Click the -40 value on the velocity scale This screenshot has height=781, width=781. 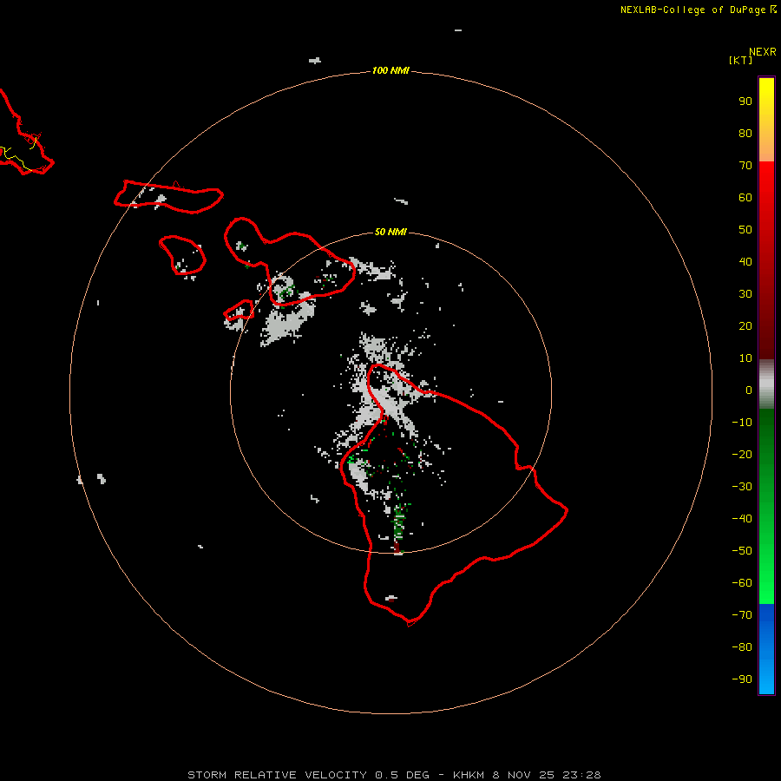coord(742,519)
